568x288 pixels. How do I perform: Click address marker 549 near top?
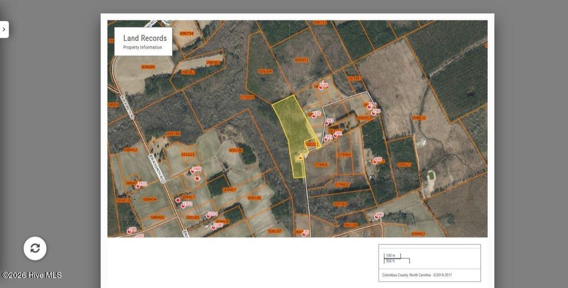(321, 86)
